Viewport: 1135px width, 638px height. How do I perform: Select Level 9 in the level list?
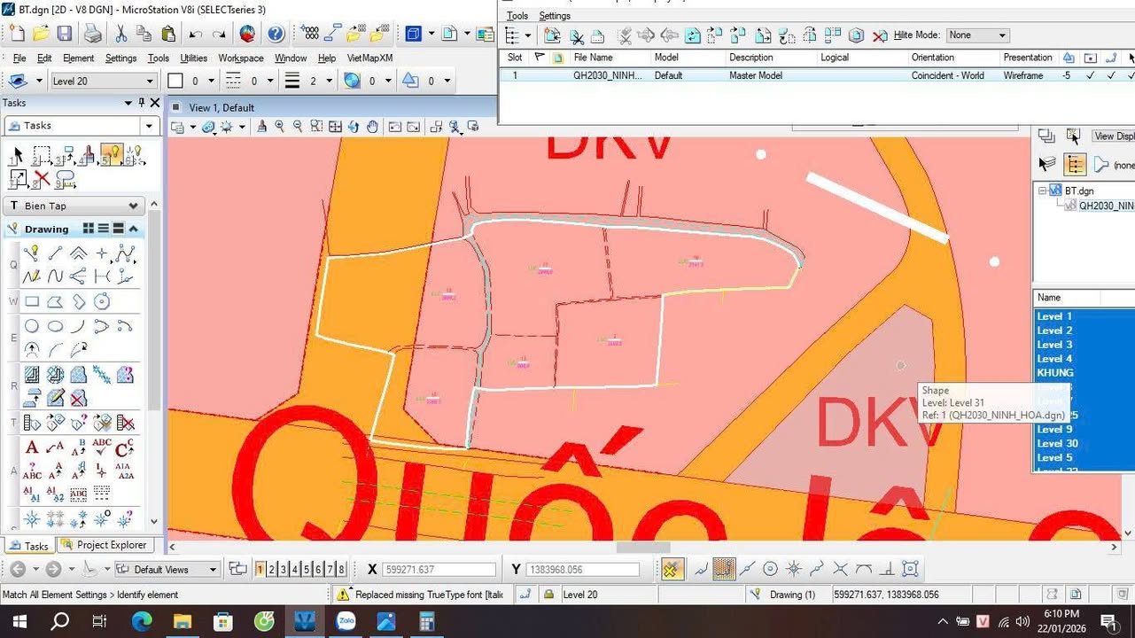click(1054, 430)
